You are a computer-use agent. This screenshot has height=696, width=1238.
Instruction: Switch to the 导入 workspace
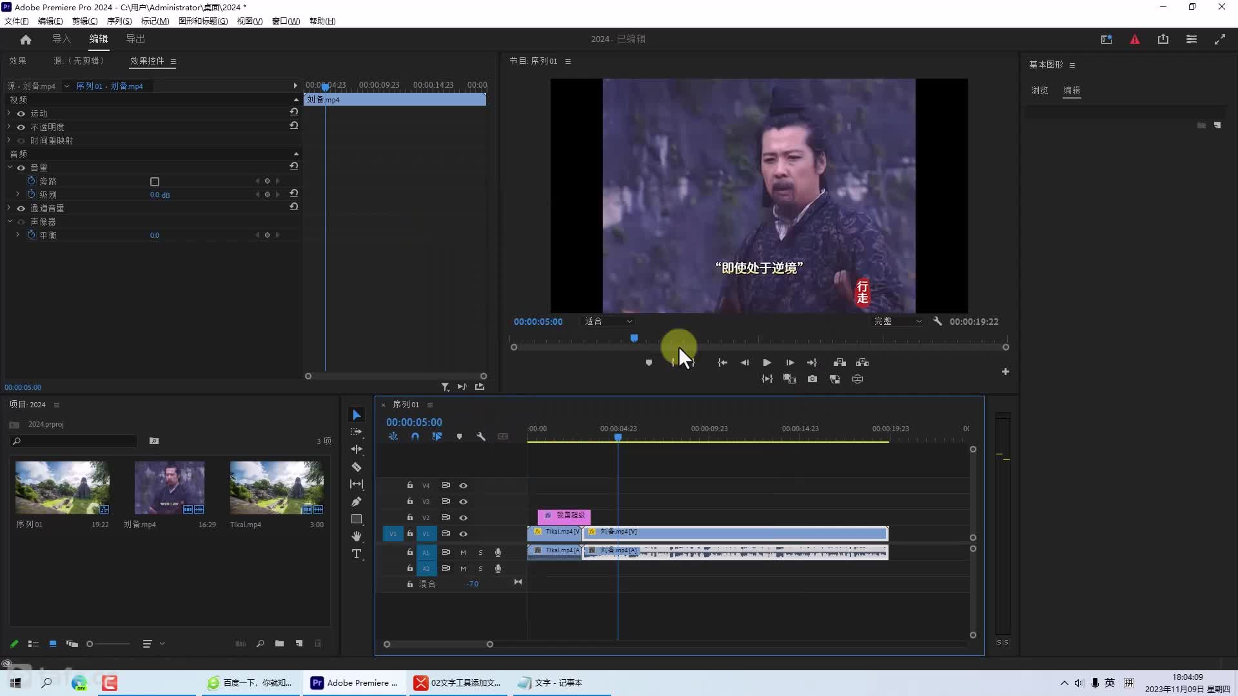pos(61,39)
